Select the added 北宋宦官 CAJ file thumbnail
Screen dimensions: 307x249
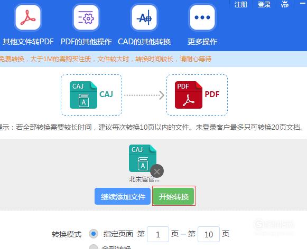click(x=143, y=158)
